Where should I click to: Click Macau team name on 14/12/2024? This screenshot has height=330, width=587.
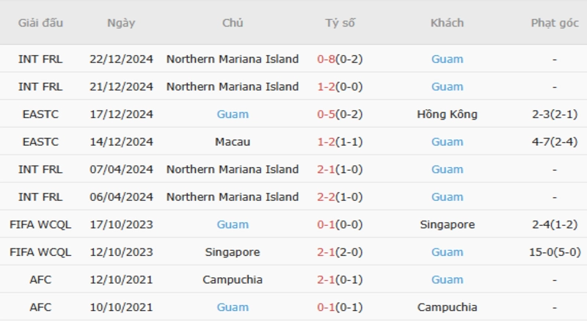(x=233, y=142)
